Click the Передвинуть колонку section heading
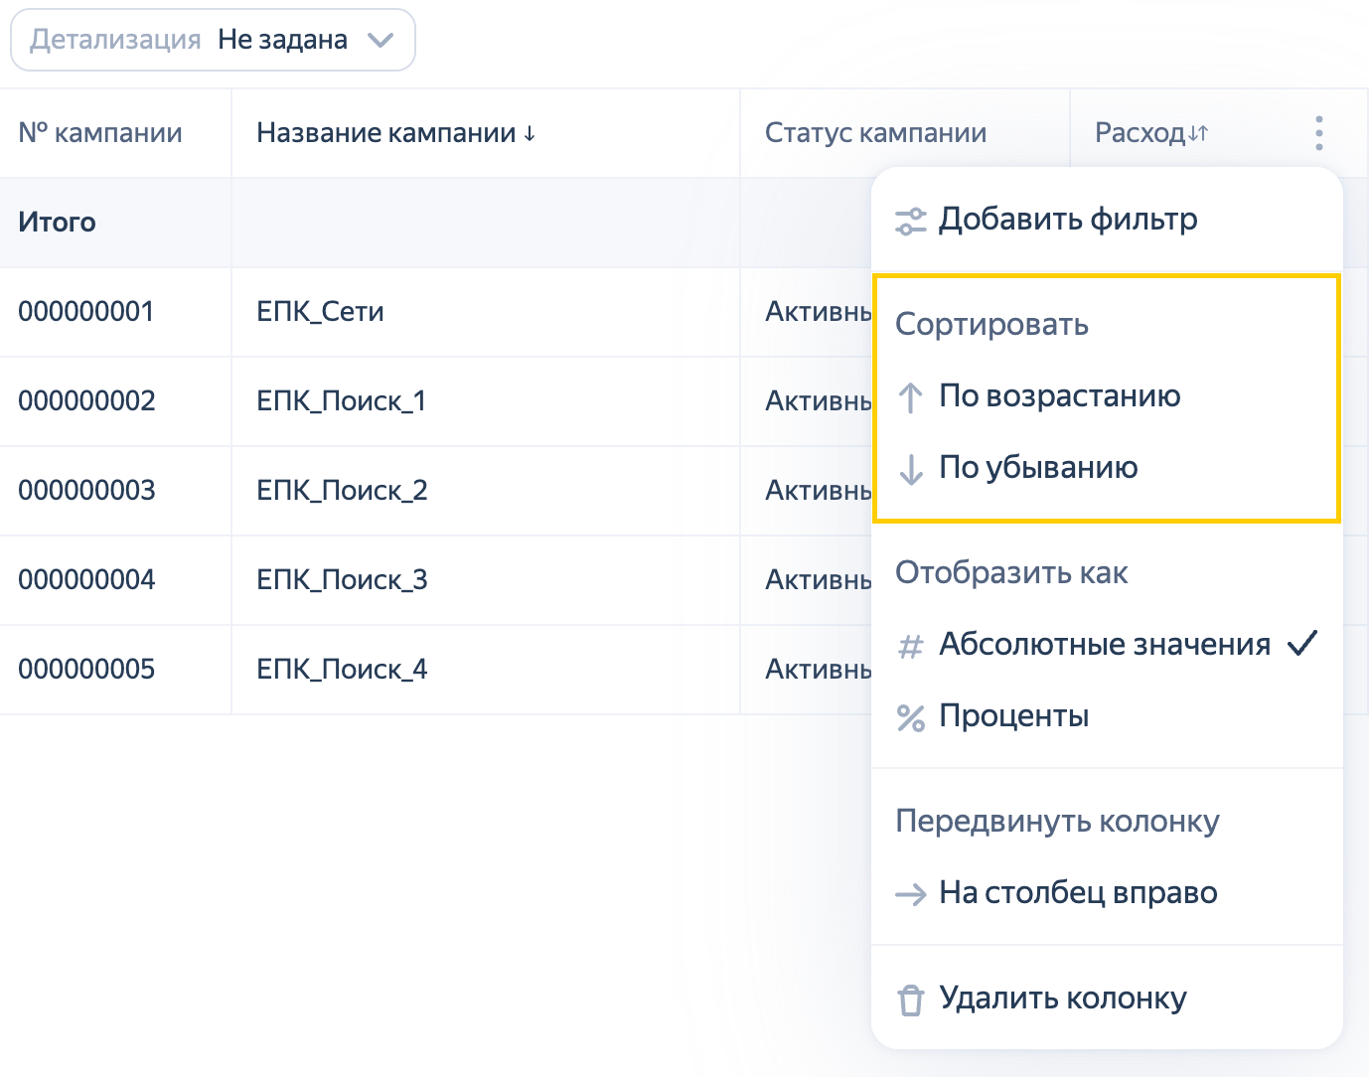This screenshot has height=1077, width=1369. click(x=1057, y=821)
